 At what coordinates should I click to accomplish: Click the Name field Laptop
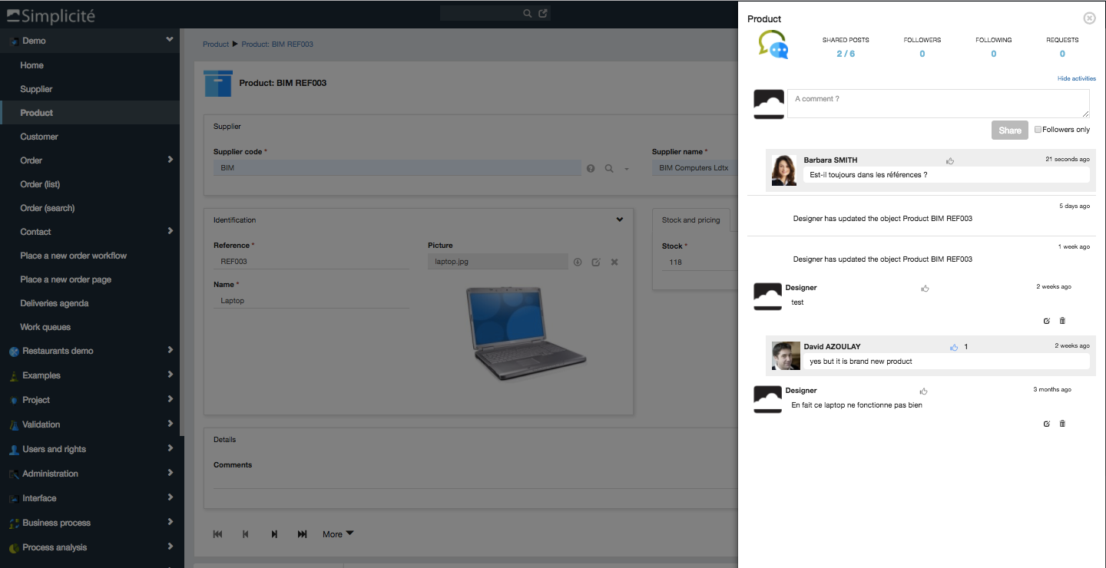[x=311, y=301]
